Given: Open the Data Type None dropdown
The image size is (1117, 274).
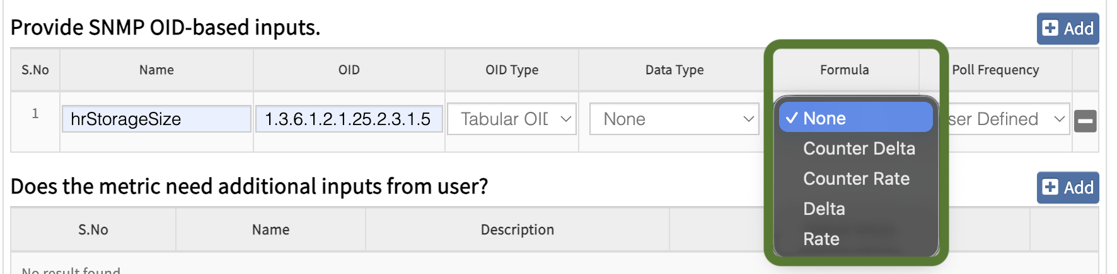Looking at the screenshot, I should pos(674,119).
